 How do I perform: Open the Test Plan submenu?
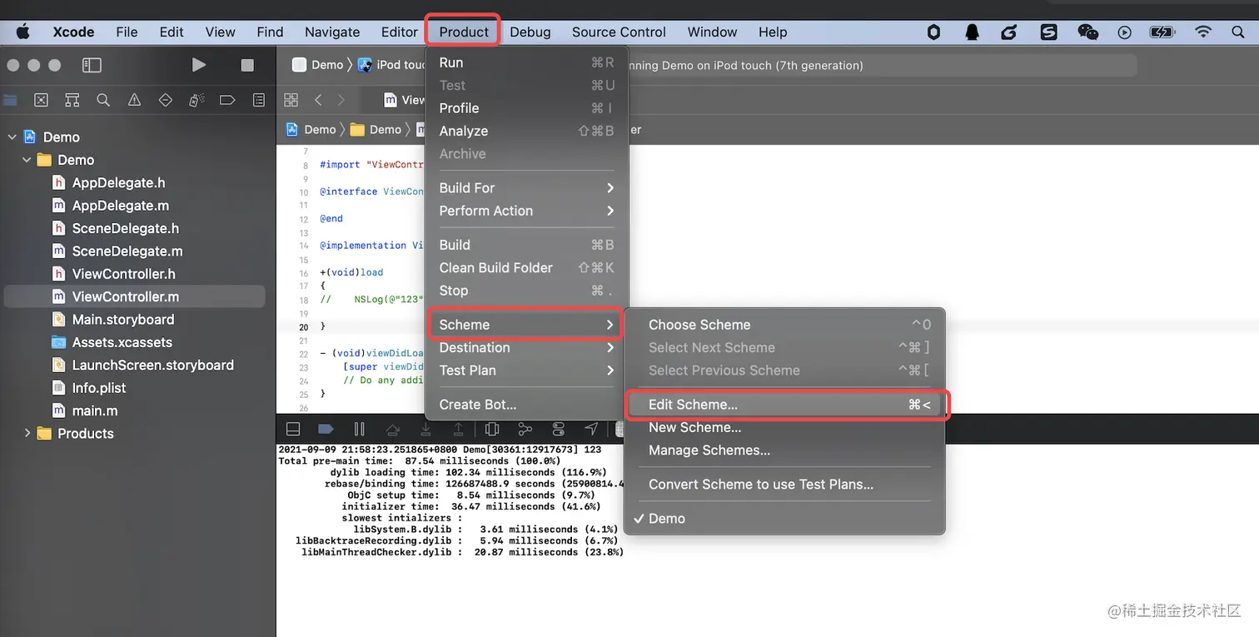pos(526,370)
